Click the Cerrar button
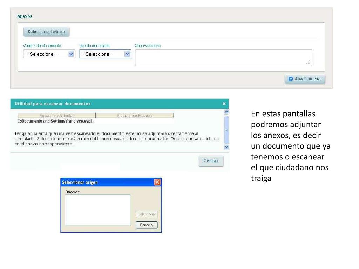 [x=211, y=161]
